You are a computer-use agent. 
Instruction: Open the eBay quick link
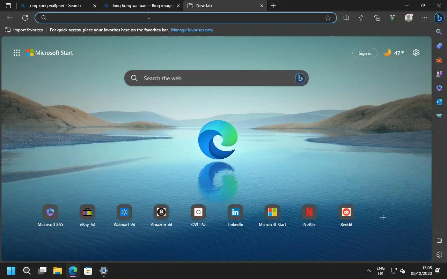[87, 216]
